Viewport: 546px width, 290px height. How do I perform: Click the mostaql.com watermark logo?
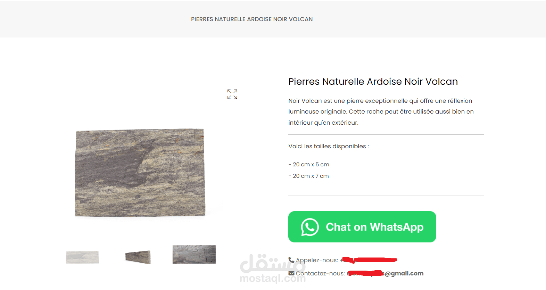pyautogui.click(x=273, y=268)
